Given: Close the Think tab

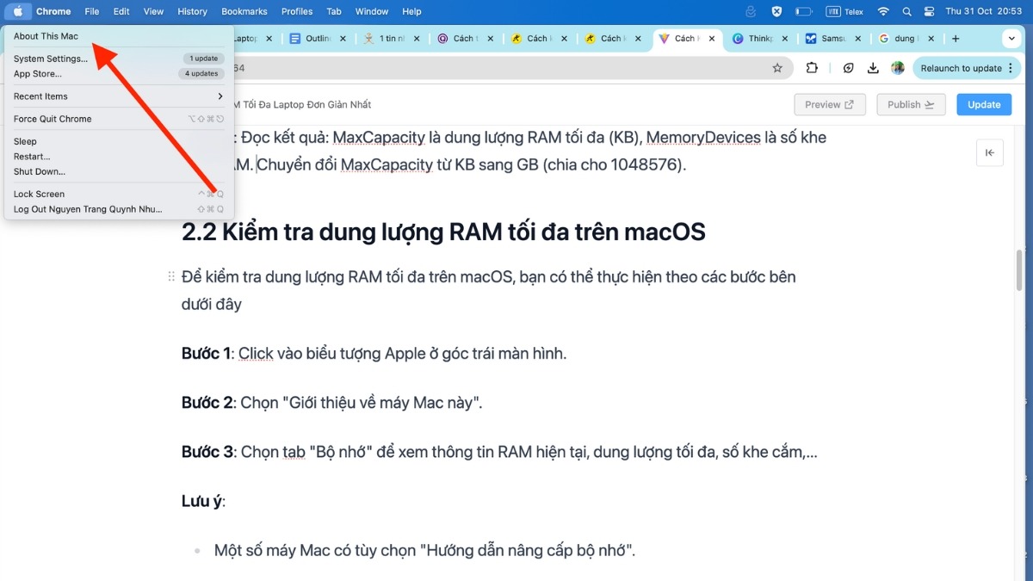Looking at the screenshot, I should pos(785,39).
